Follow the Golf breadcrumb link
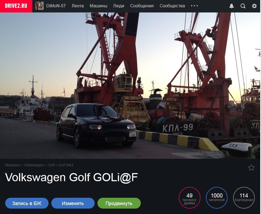The height and width of the screenshot is (214, 261). pyautogui.click(x=51, y=165)
